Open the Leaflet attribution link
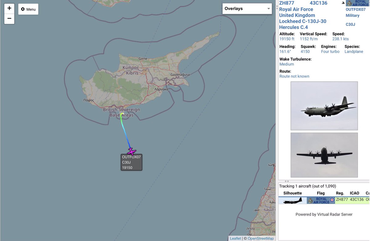This screenshot has height=241, width=370. [x=235, y=239]
